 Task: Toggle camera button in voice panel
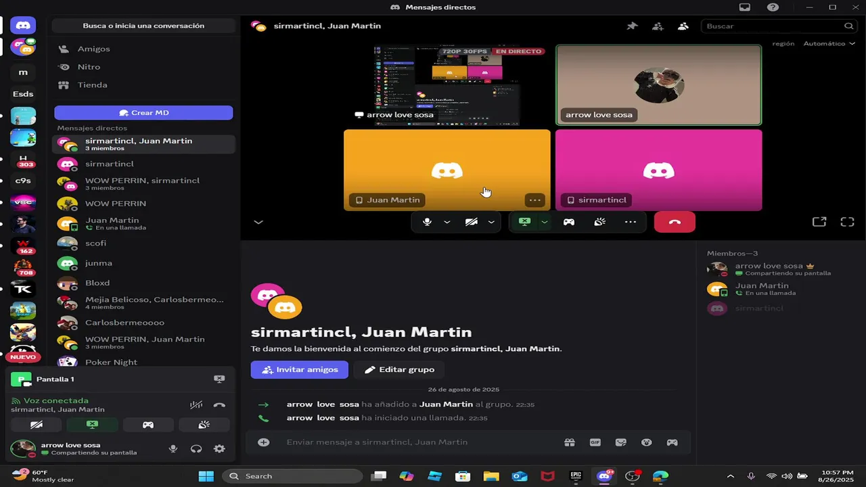[x=37, y=425]
